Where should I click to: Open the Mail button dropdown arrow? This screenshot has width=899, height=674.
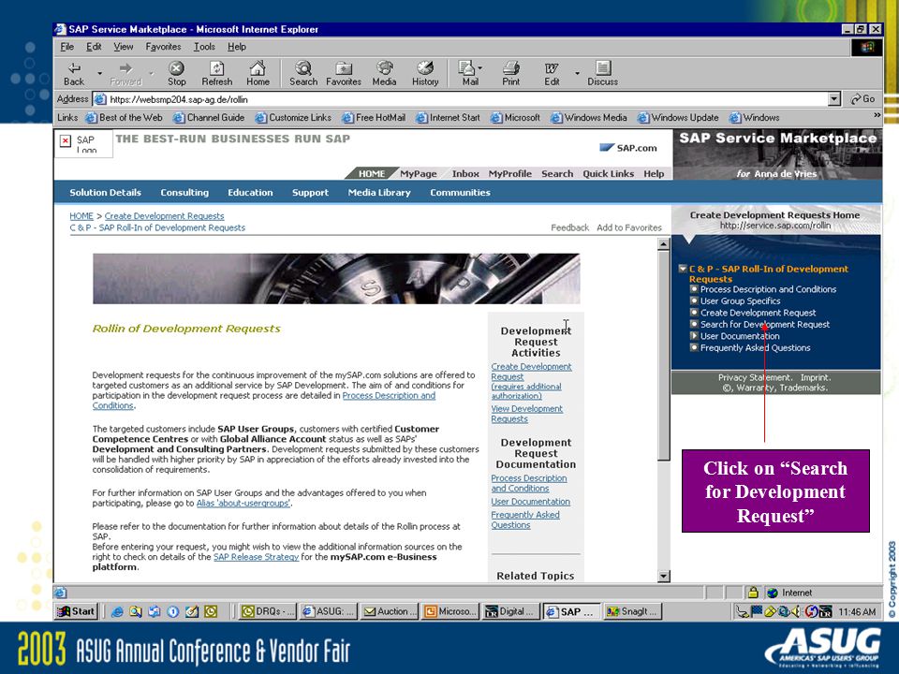(x=480, y=68)
